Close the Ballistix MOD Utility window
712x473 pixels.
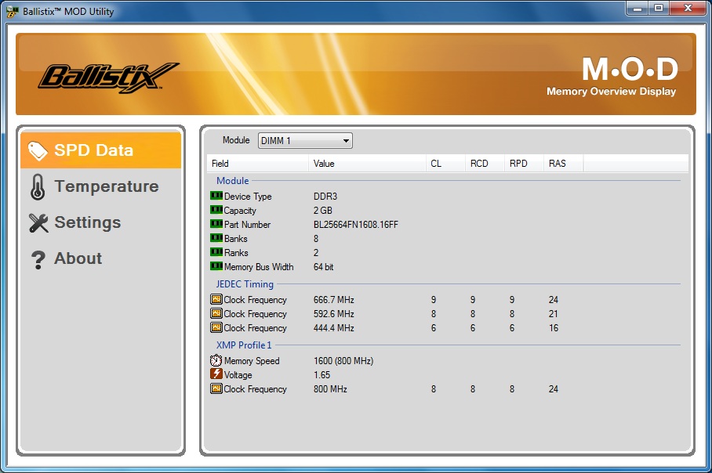tap(688, 8)
